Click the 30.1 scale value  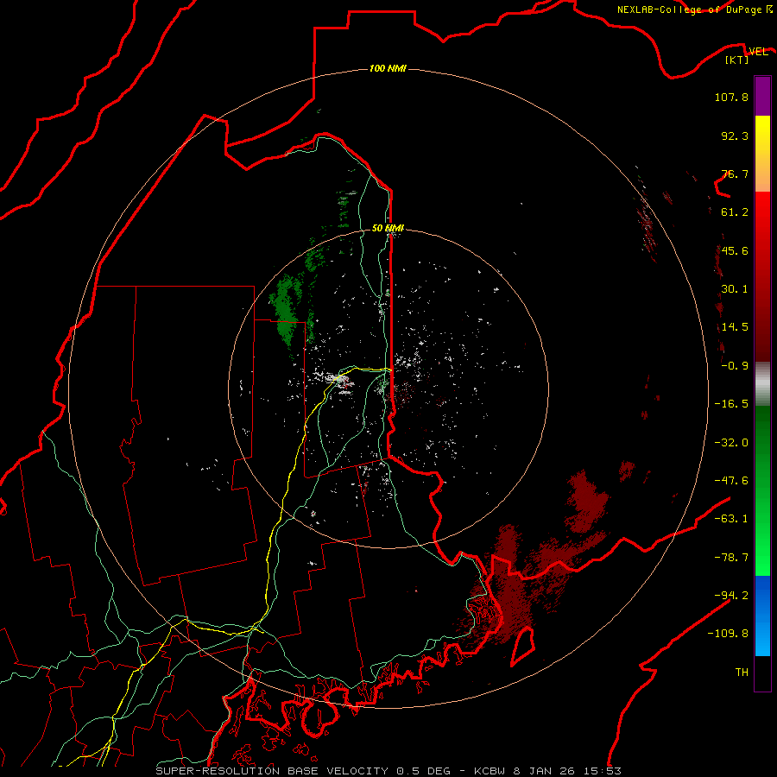click(735, 289)
